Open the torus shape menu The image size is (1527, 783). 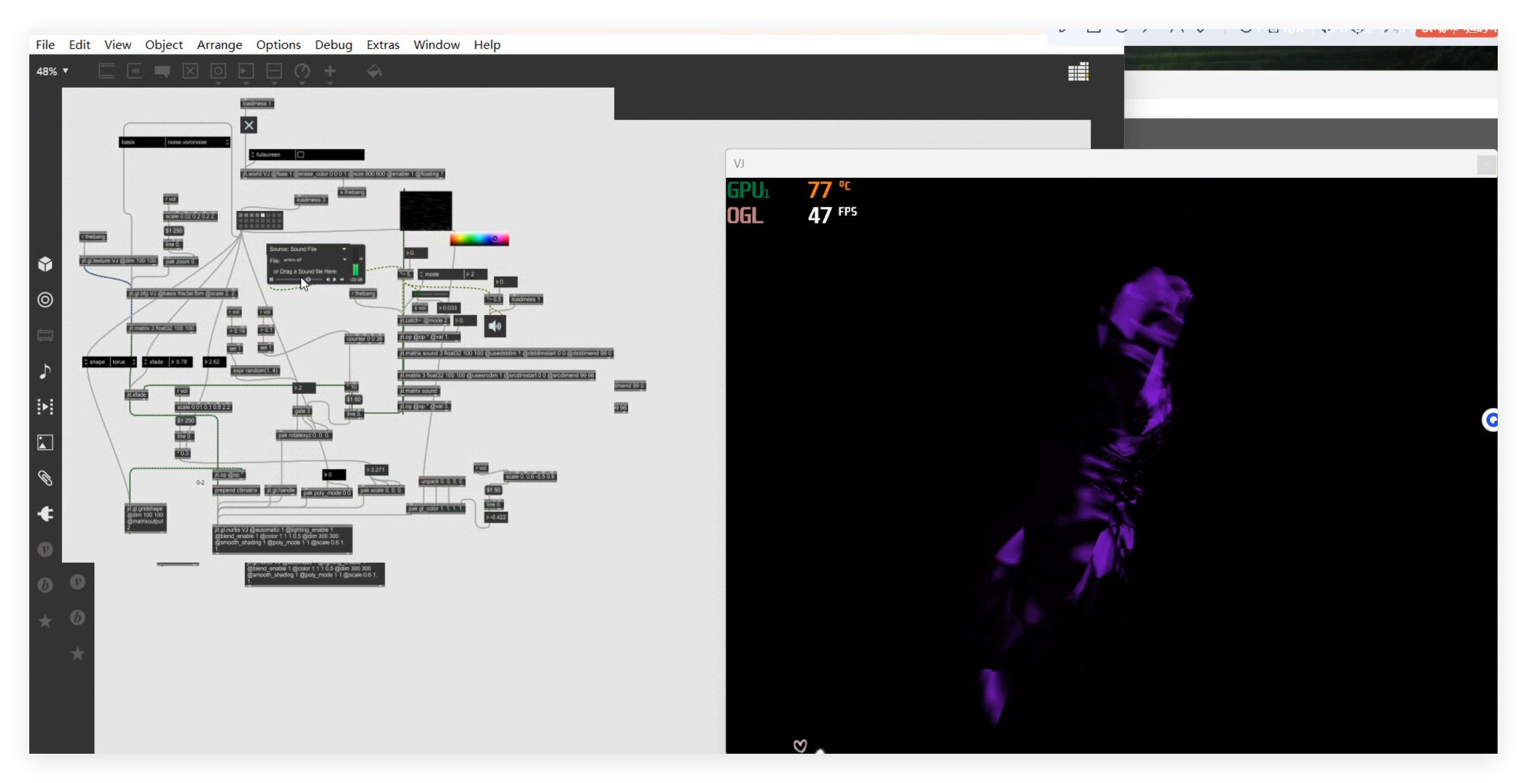click(123, 362)
